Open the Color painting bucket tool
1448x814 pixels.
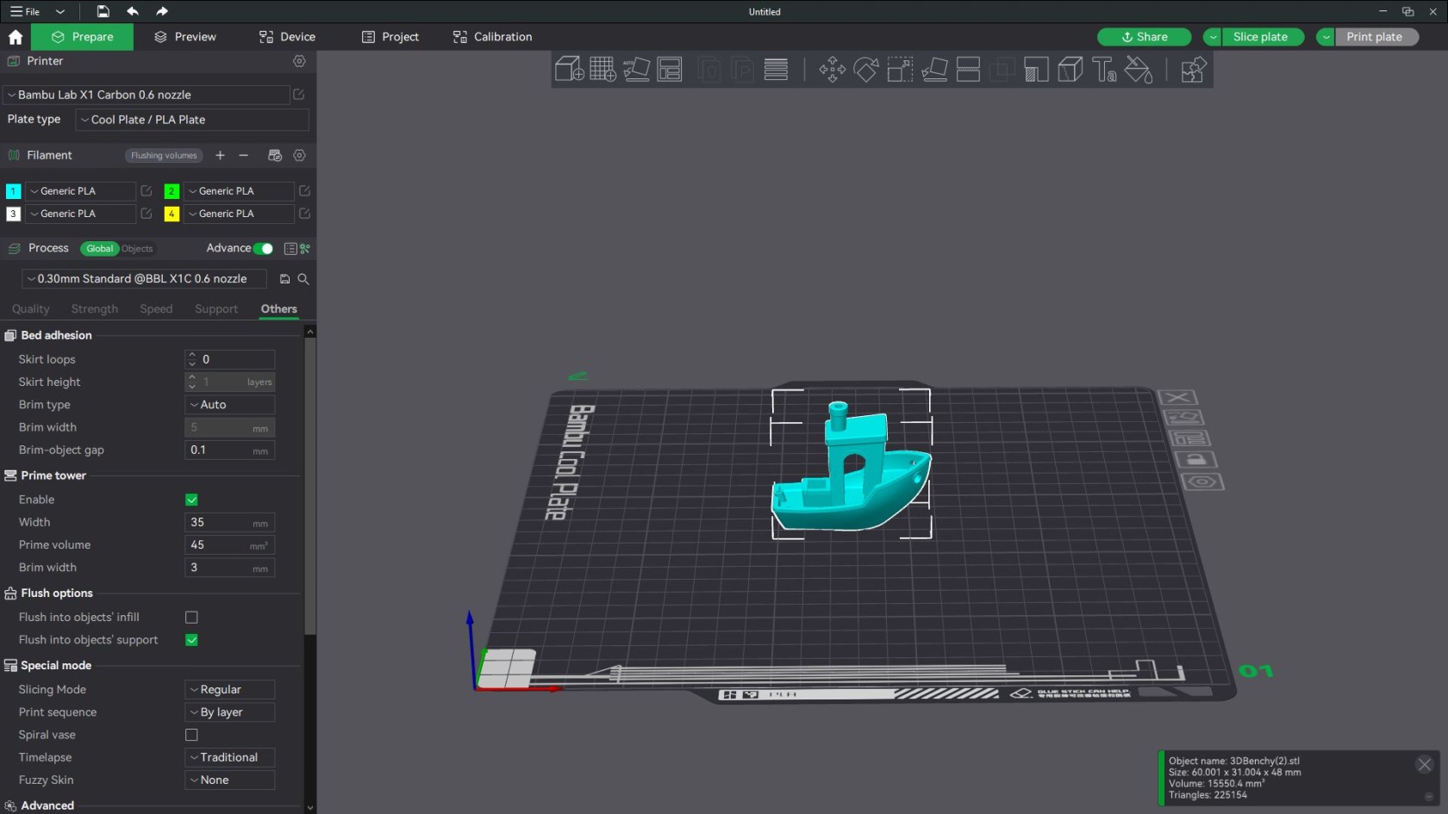(x=1139, y=69)
